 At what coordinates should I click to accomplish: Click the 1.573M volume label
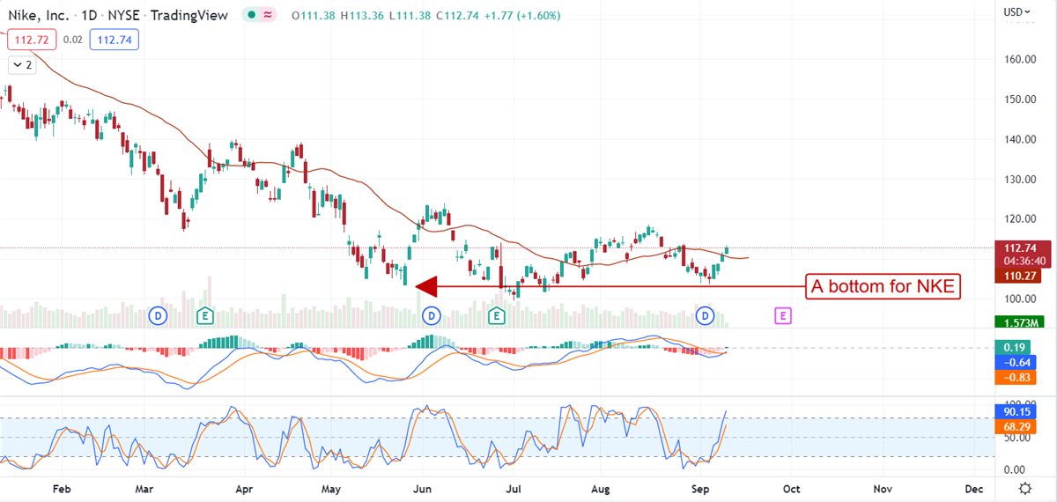1018,321
